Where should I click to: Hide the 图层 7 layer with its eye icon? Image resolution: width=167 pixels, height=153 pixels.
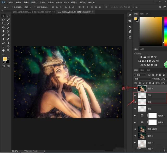tap(135, 88)
